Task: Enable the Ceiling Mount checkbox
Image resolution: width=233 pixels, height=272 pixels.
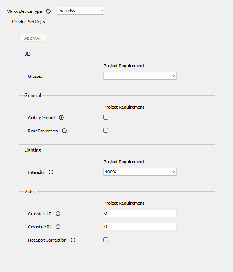Action: 106,117
